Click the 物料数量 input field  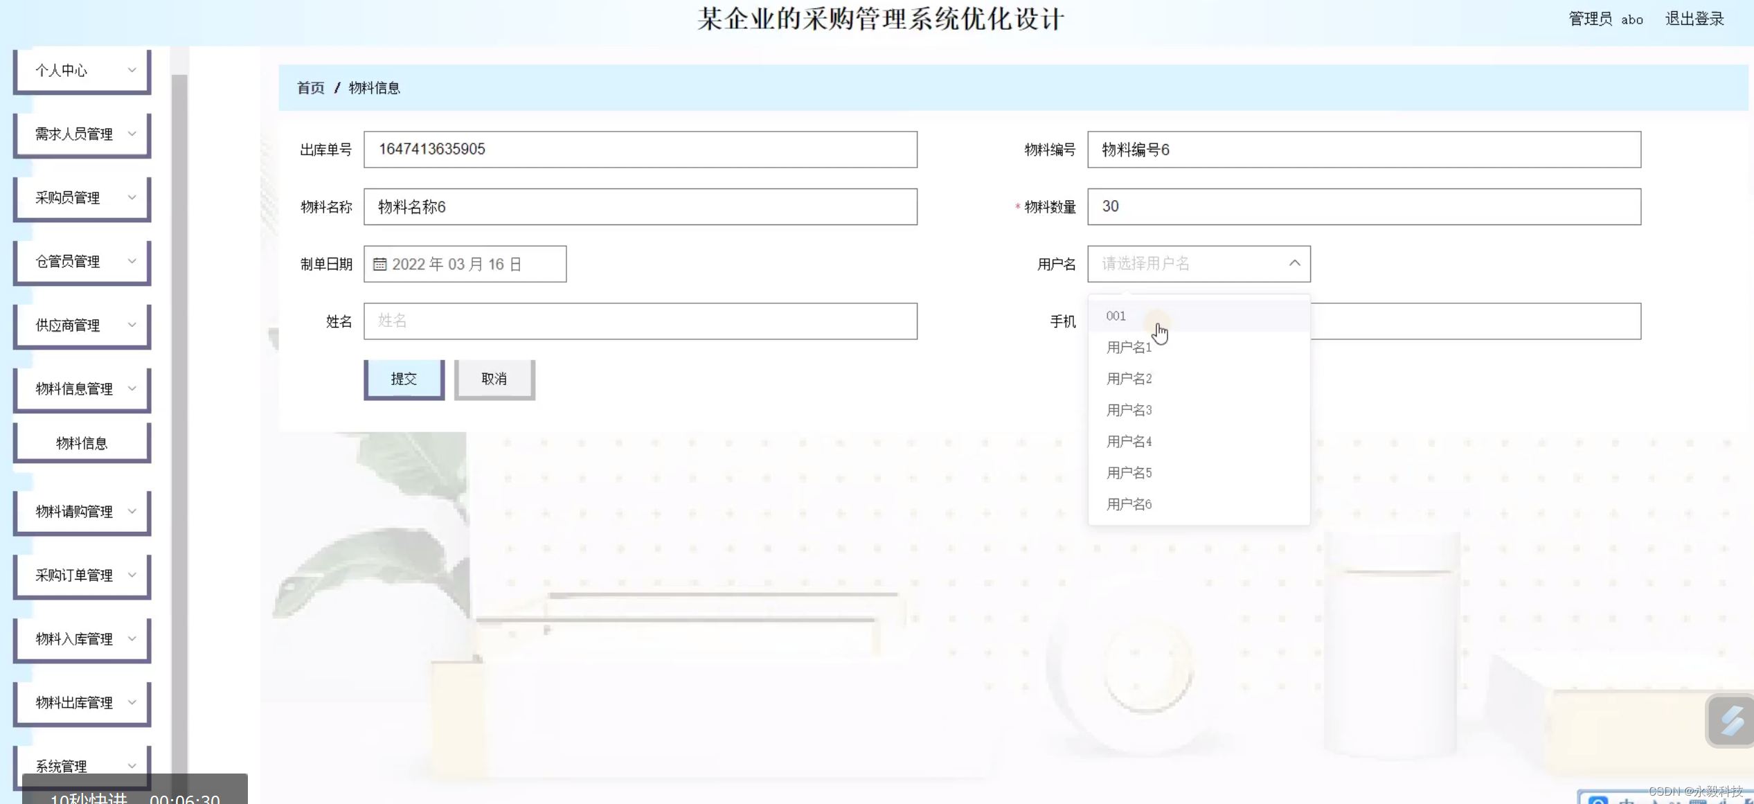pyautogui.click(x=1363, y=206)
